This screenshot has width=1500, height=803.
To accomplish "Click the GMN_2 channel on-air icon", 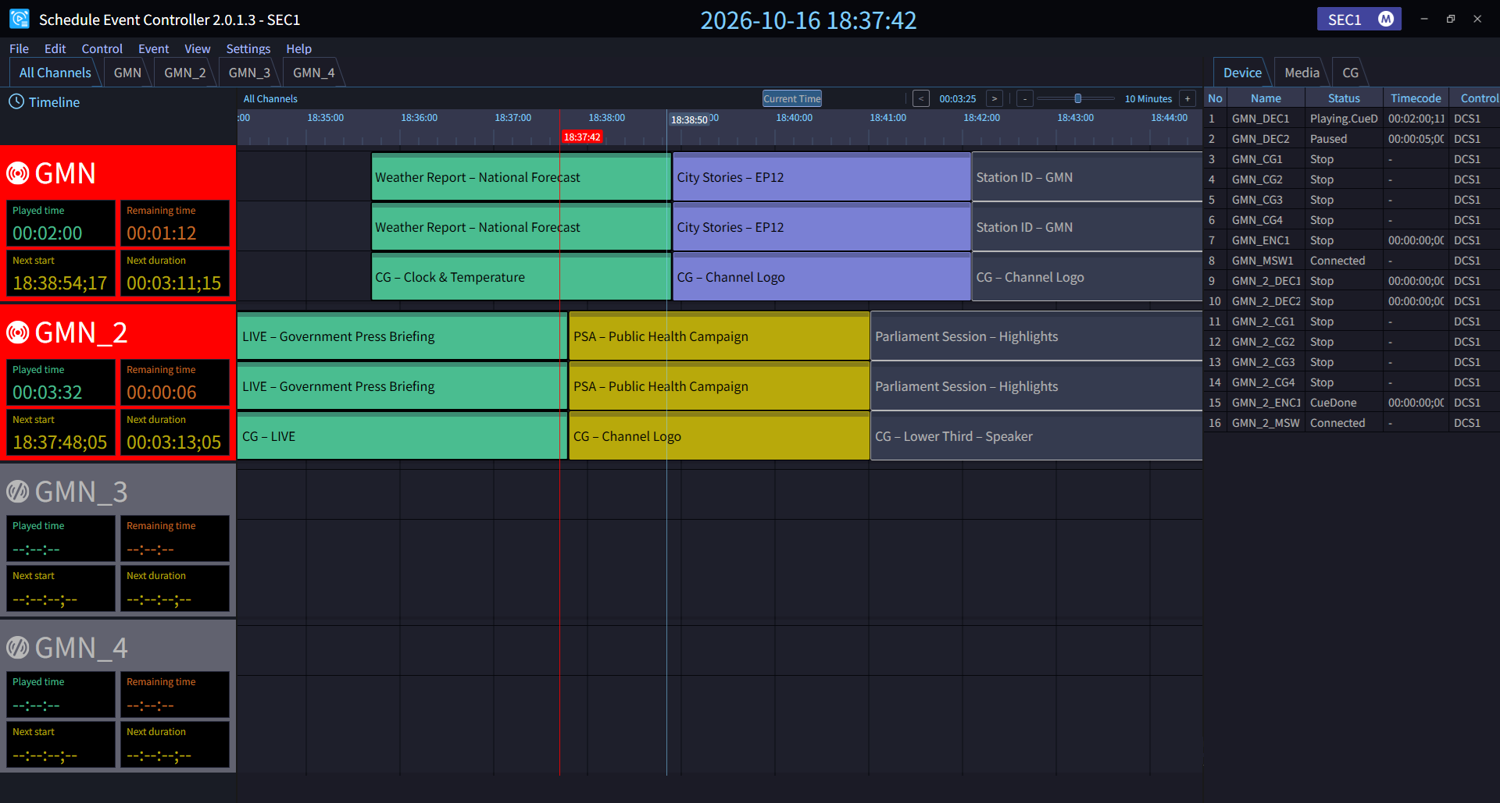I will [18, 332].
